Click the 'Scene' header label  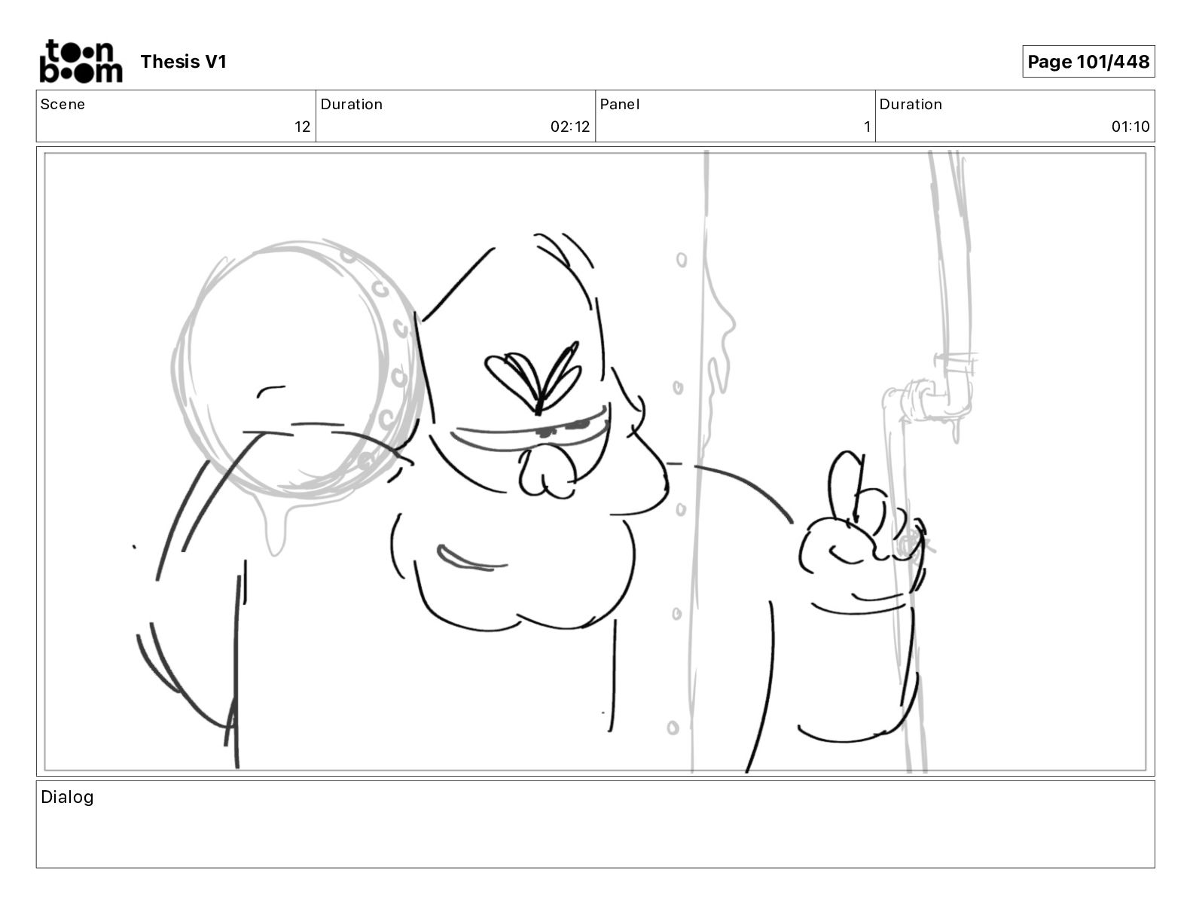pyautogui.click(x=63, y=104)
